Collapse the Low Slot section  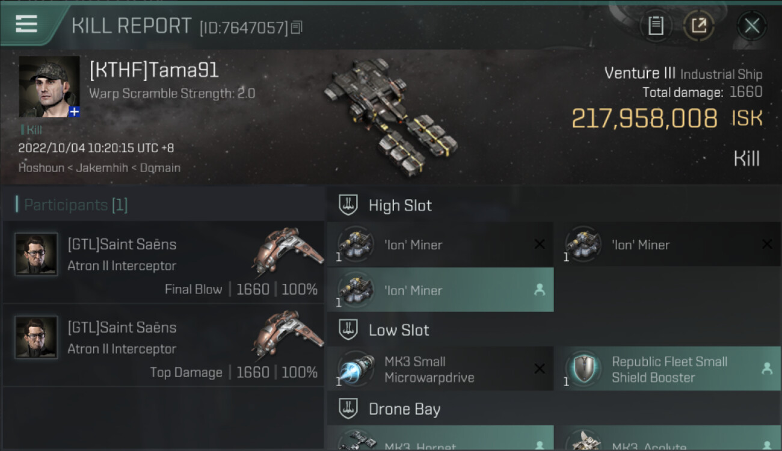click(348, 330)
